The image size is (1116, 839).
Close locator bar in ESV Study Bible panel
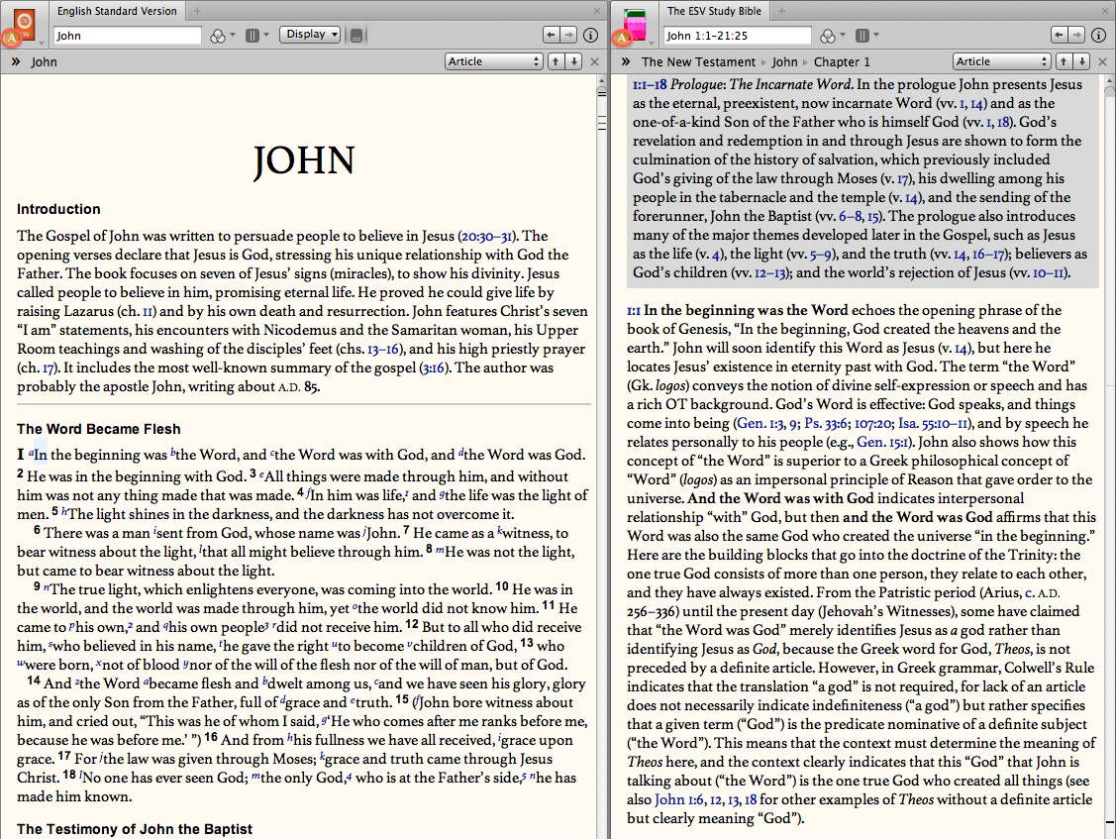[1102, 62]
